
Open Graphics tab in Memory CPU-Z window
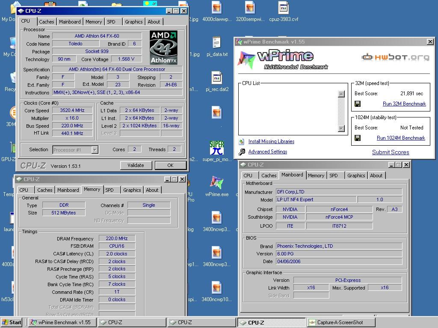tap(132, 190)
